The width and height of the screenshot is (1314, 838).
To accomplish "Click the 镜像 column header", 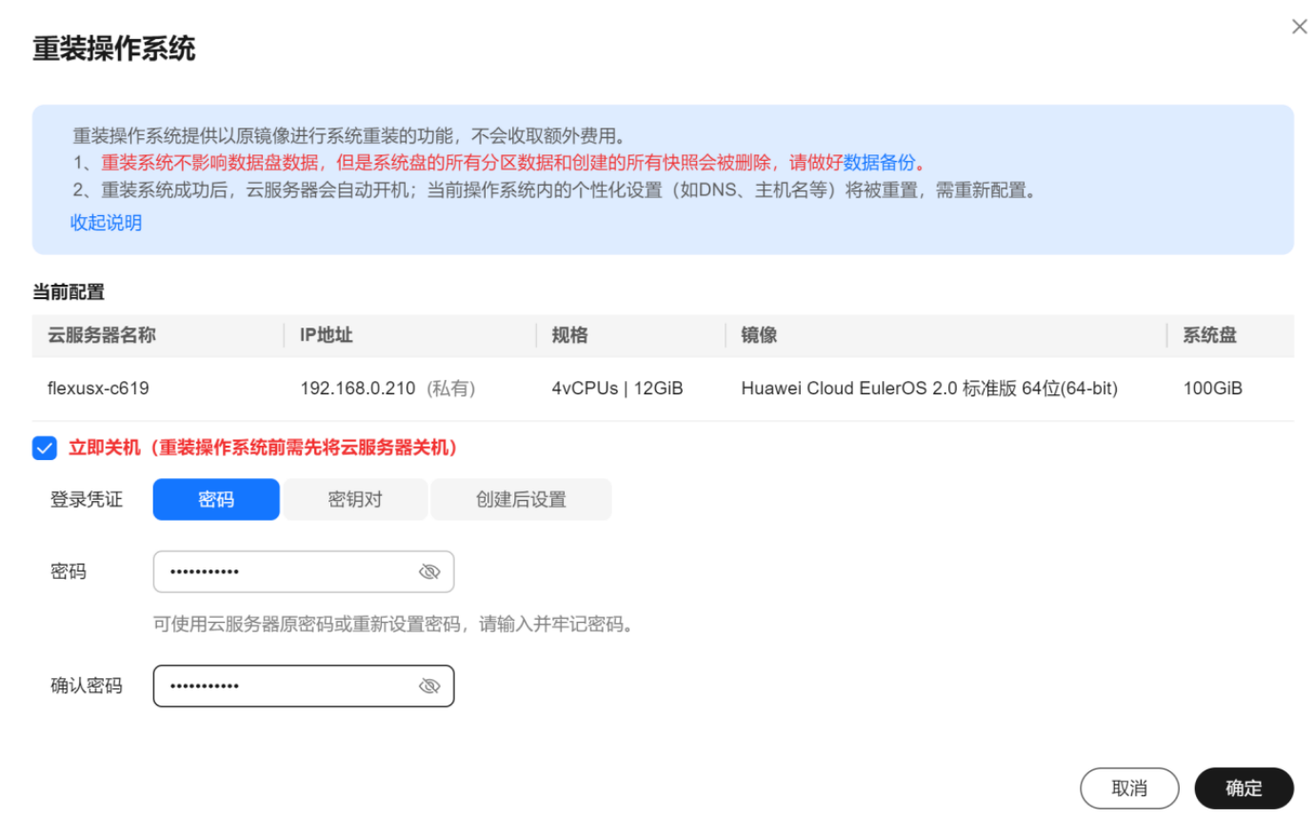I will click(x=759, y=335).
